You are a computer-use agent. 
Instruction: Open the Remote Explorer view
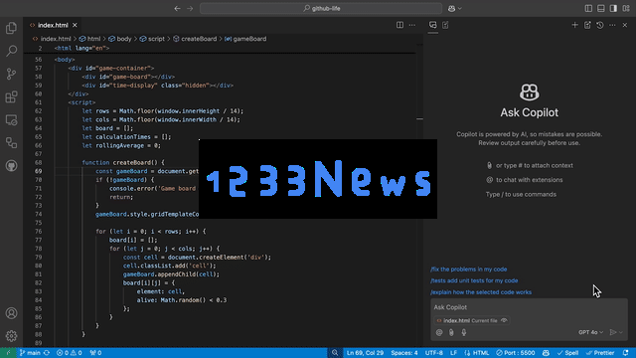click(11, 120)
